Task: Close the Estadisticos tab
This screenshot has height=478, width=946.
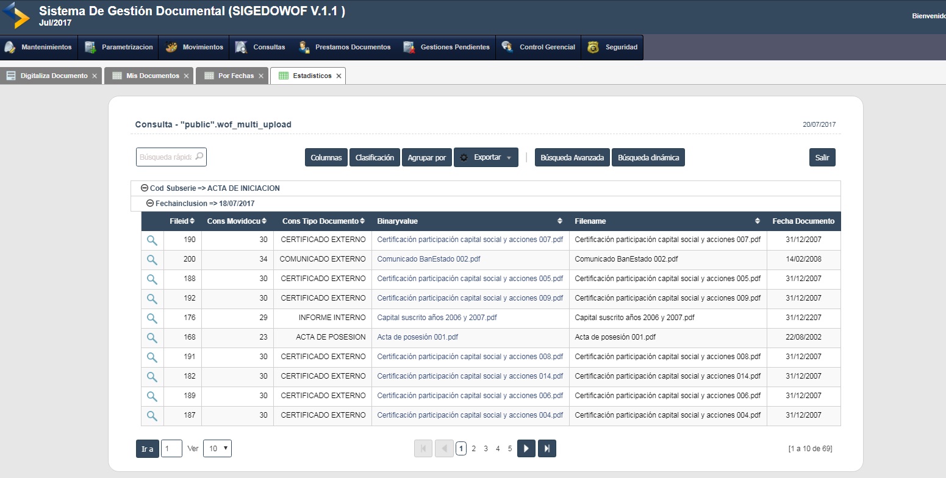Action: pyautogui.click(x=339, y=76)
